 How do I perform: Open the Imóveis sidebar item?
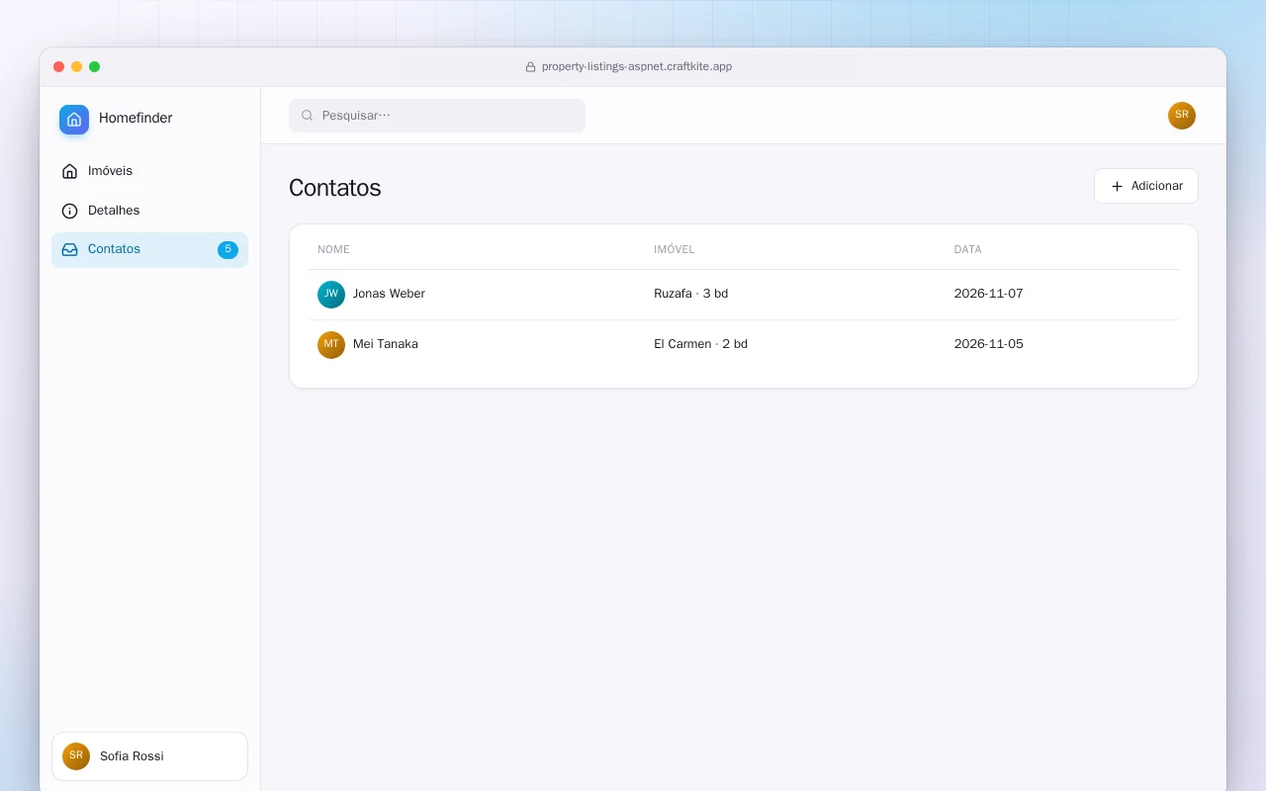149,171
